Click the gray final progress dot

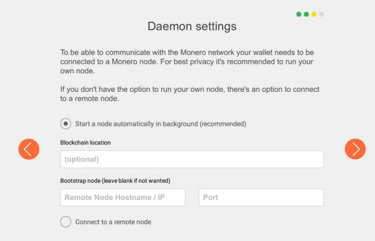[322, 14]
